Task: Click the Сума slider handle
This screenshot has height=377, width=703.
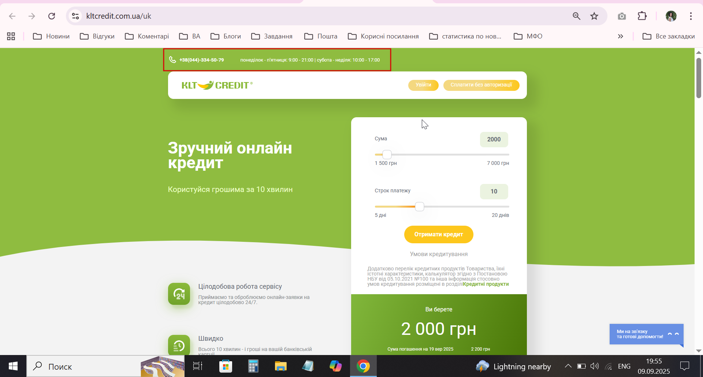Action: (387, 155)
